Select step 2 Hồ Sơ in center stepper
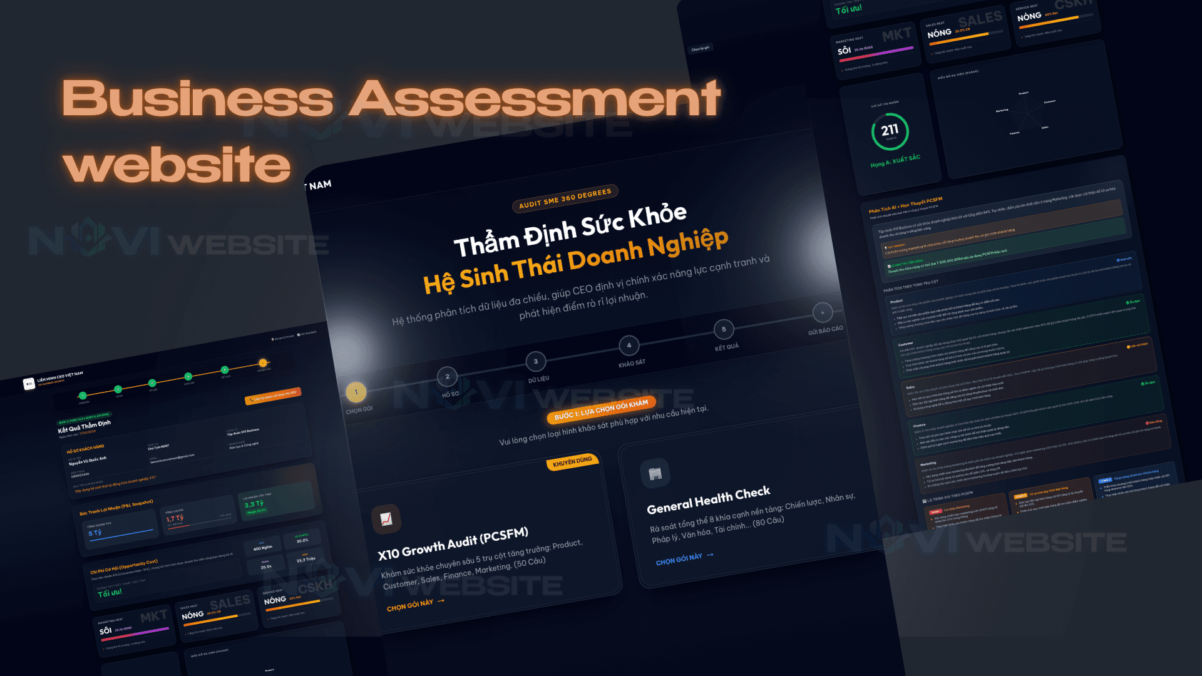 coord(447,376)
